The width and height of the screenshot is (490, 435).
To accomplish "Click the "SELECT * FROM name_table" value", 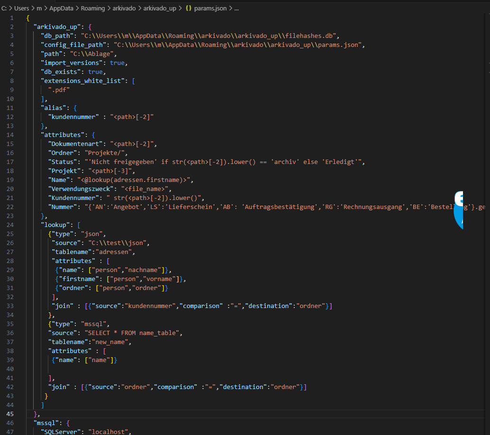I will (132, 333).
